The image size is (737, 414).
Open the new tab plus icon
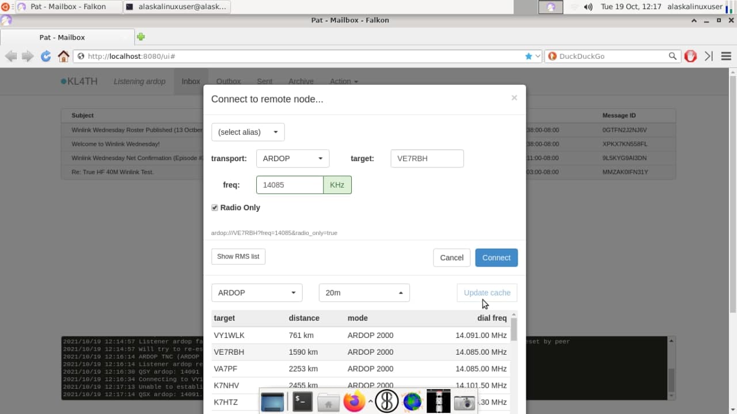pyautogui.click(x=140, y=37)
